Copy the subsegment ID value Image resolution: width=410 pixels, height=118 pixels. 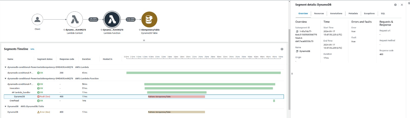tap(297, 32)
